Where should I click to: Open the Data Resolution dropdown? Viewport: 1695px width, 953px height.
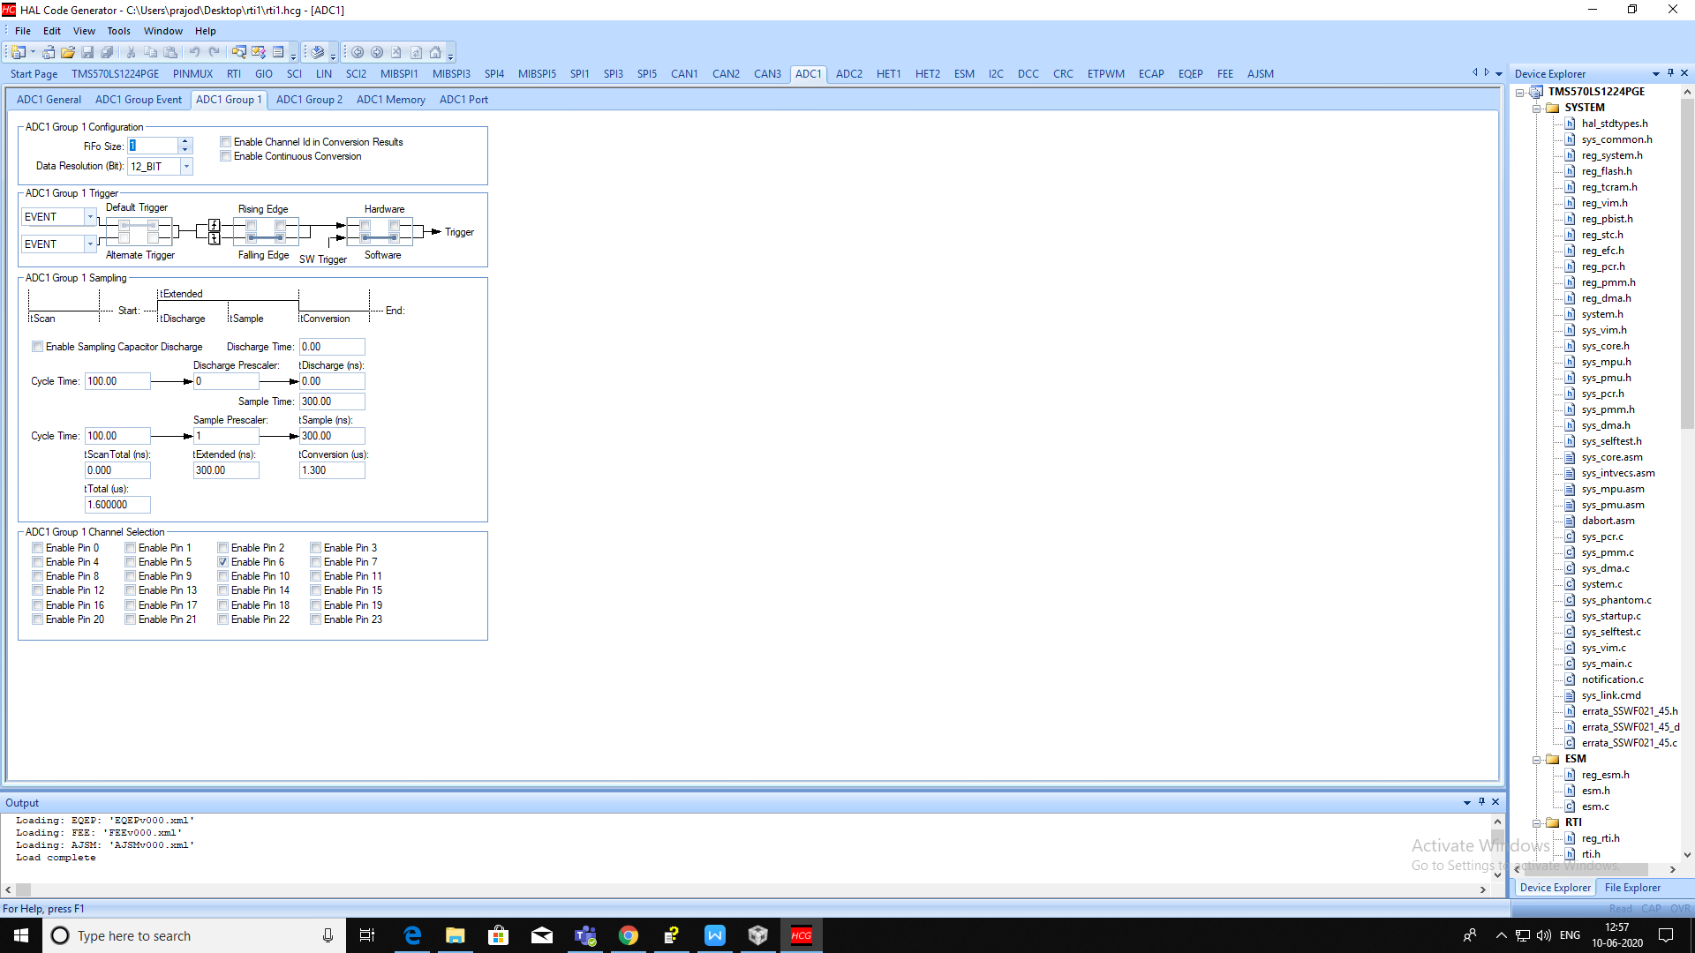pos(186,167)
